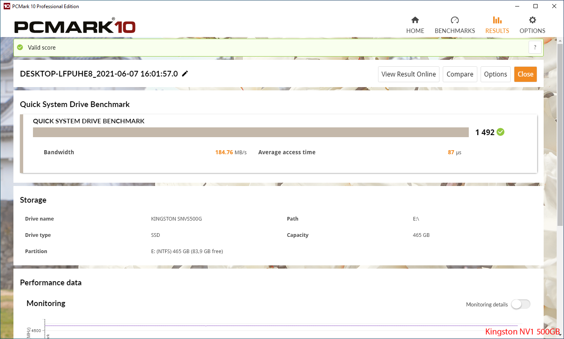Click the Valid score label
The image size is (564, 339).
(x=42, y=48)
